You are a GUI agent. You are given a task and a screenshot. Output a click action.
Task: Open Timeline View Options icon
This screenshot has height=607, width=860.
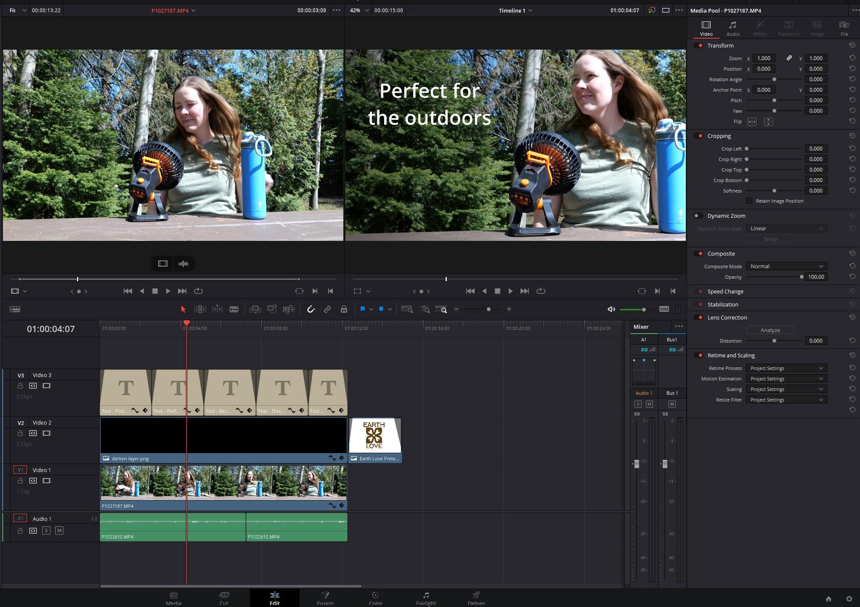click(x=15, y=309)
